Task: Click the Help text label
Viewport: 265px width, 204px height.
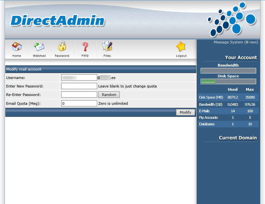Action: [85, 55]
